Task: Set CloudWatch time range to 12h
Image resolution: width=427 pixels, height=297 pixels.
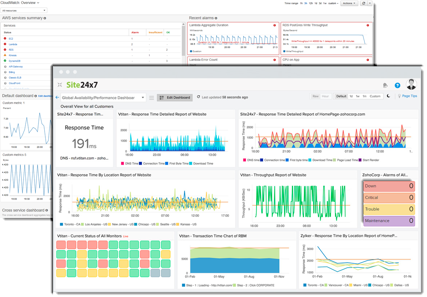Action: [x=311, y=3]
